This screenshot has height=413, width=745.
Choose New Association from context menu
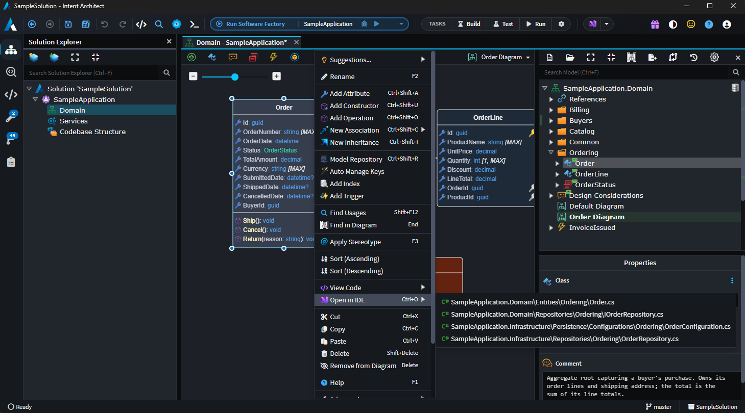tap(373, 130)
